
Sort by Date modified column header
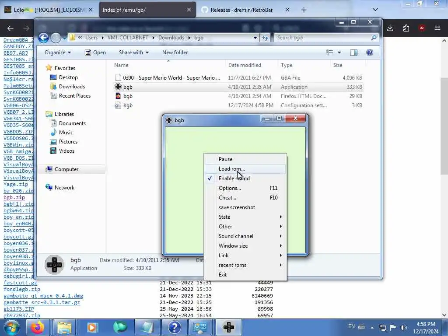click(x=252, y=65)
